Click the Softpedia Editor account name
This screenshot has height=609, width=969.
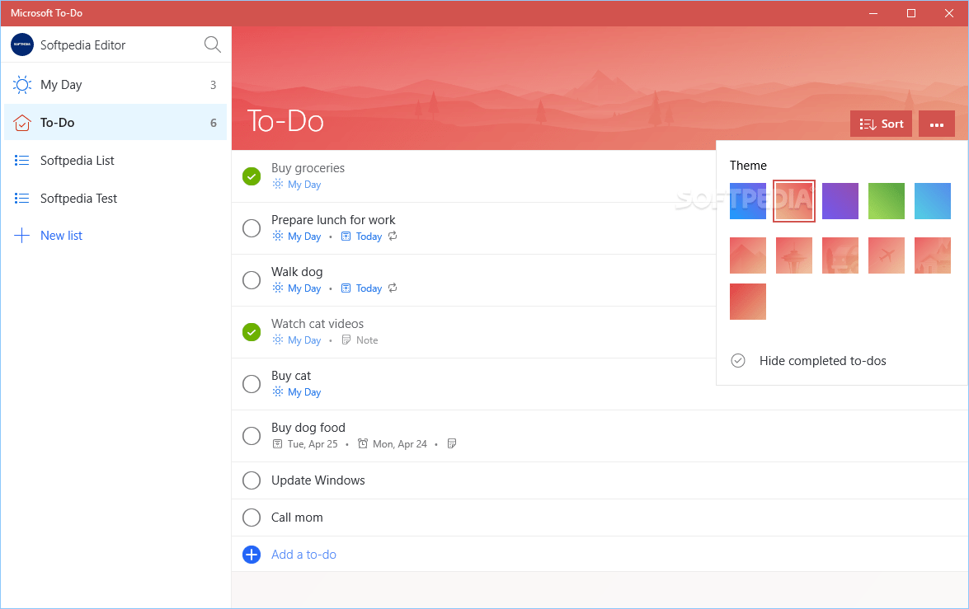pos(82,45)
